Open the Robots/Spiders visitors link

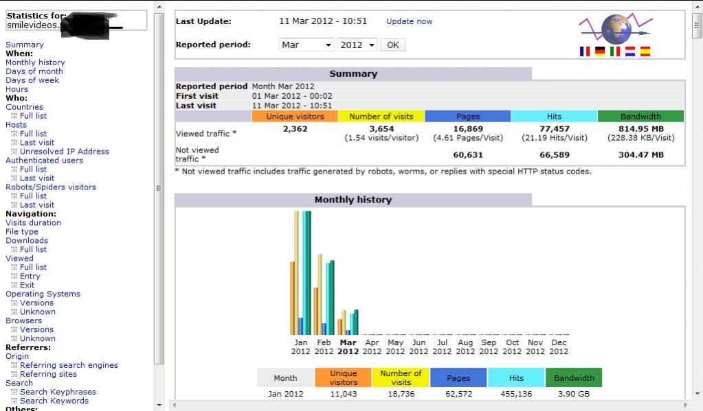[51, 187]
